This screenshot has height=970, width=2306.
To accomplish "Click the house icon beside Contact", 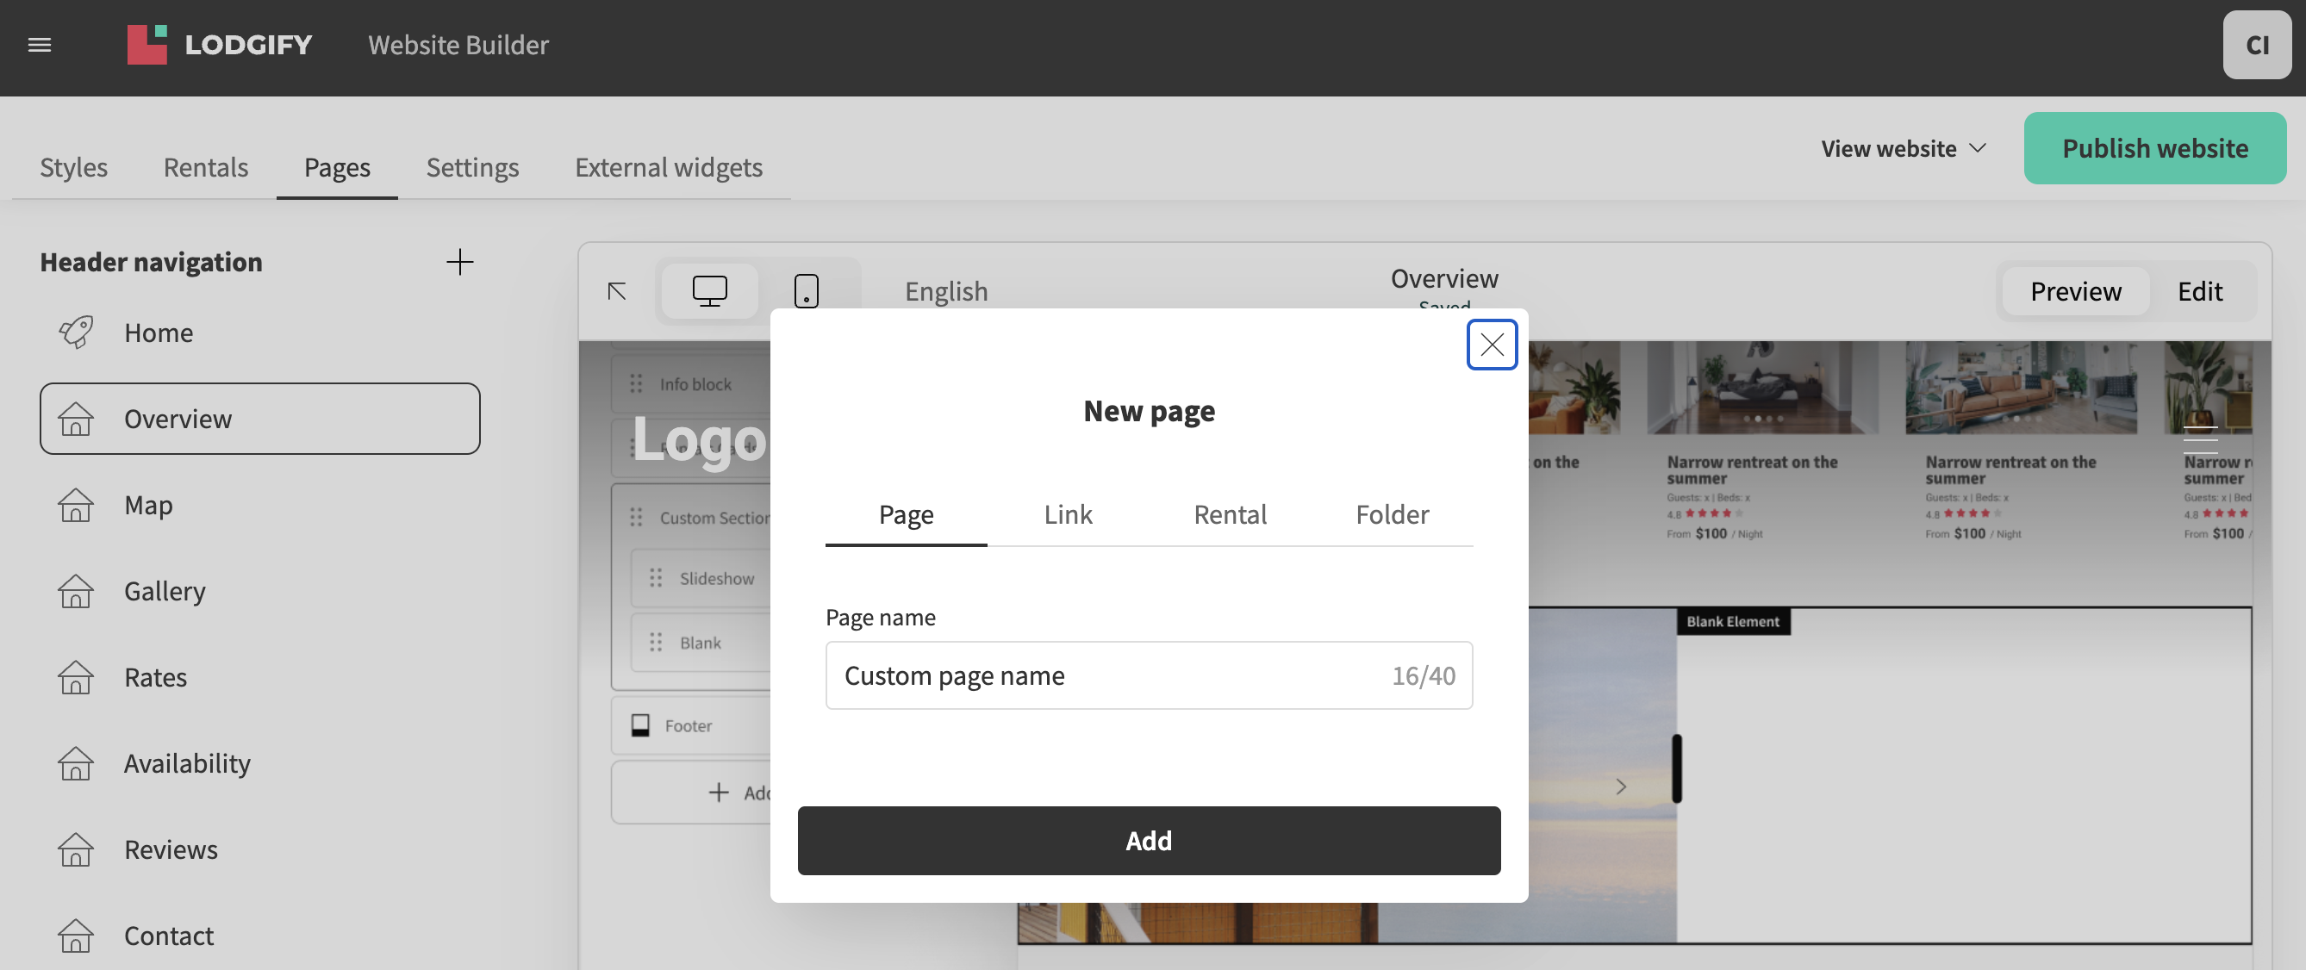I will point(76,936).
